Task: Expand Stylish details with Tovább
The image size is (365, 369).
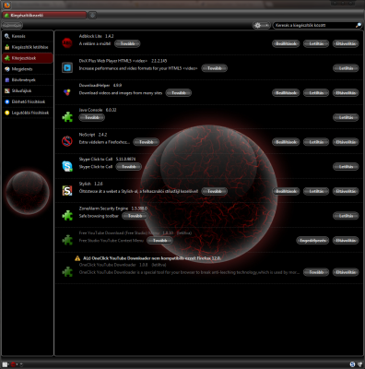Action: coord(214,191)
